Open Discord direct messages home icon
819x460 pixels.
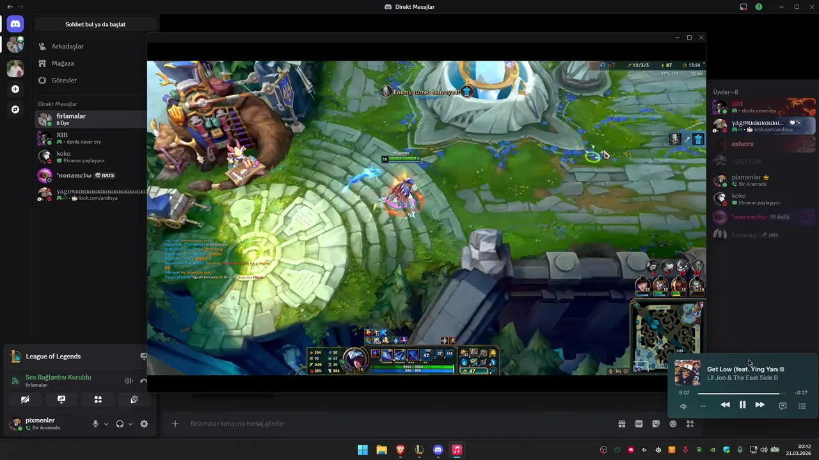[15, 24]
